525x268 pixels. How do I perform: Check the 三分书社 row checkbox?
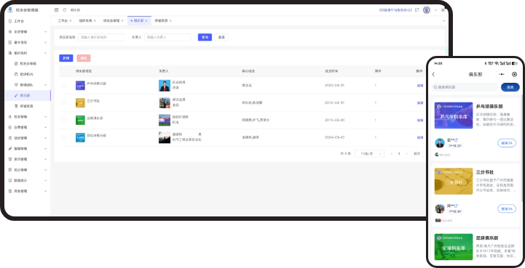tap(64, 102)
